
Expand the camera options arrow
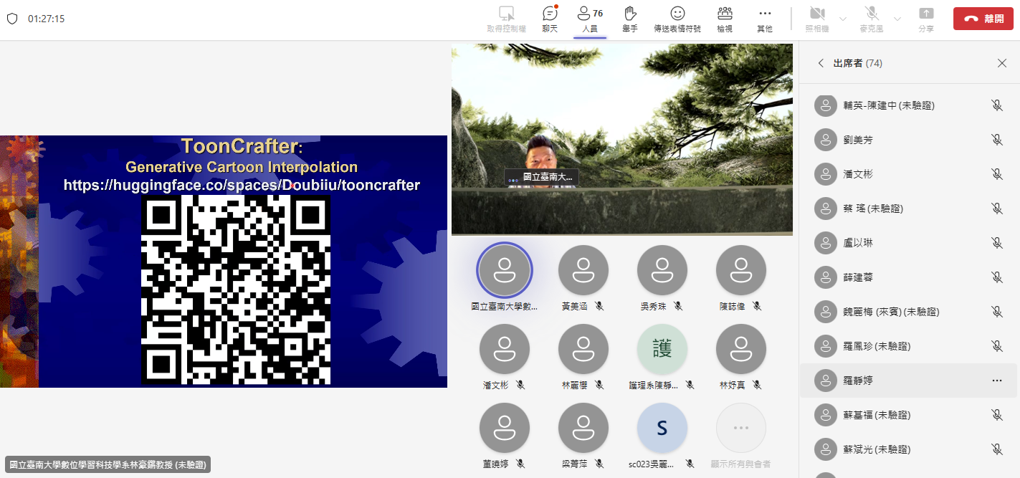pyautogui.click(x=842, y=19)
